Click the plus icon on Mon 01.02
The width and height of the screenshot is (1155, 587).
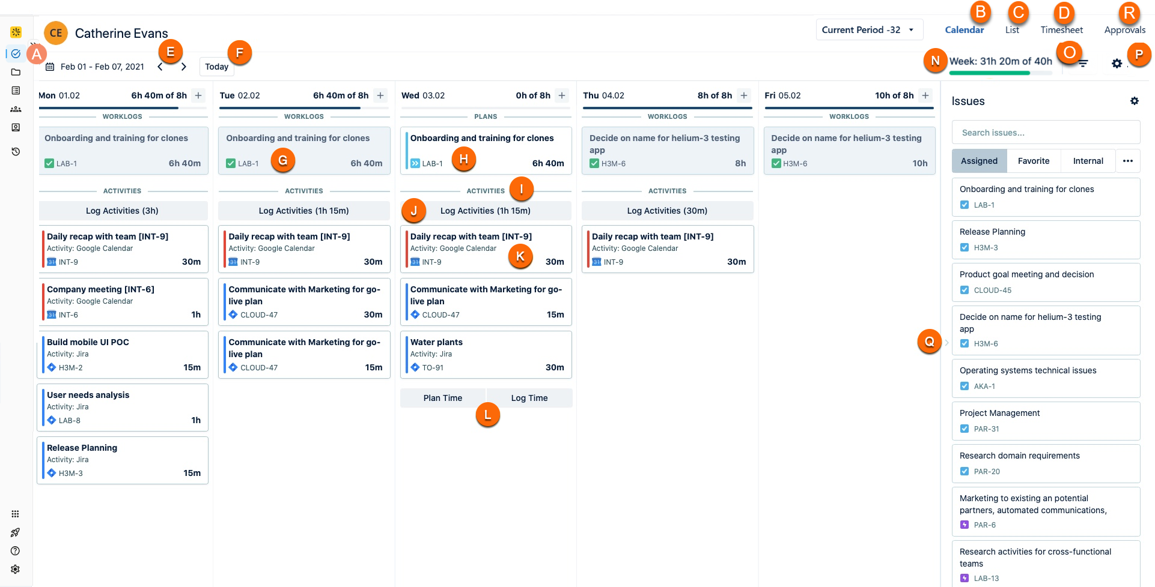pyautogui.click(x=198, y=95)
